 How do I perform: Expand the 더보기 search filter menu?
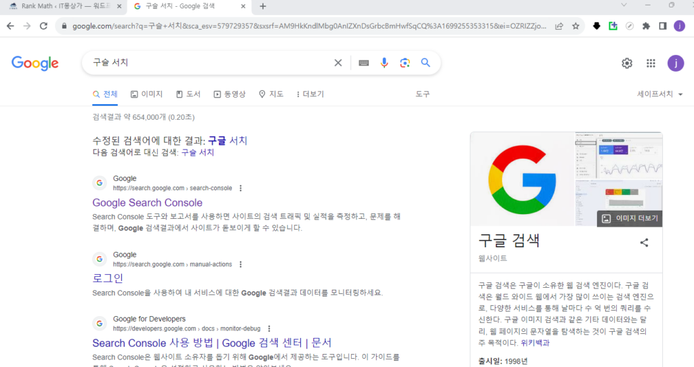310,94
